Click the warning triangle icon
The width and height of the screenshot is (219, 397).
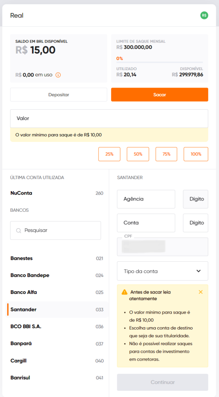[x=125, y=292]
